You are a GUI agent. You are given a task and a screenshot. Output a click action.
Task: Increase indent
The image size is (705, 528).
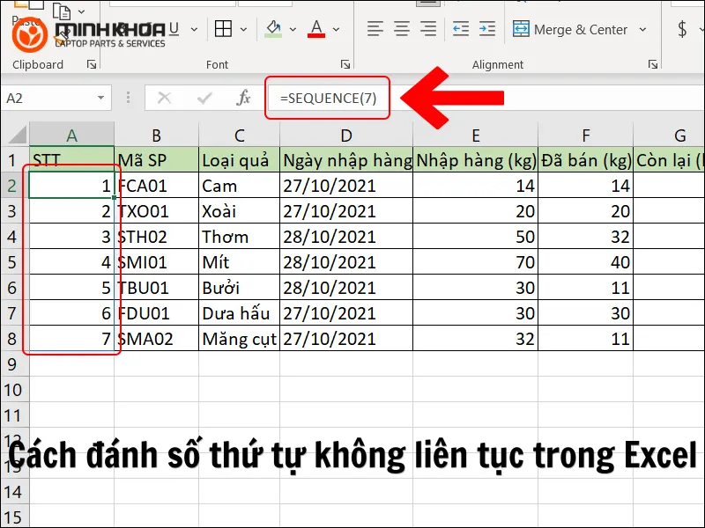coord(487,29)
